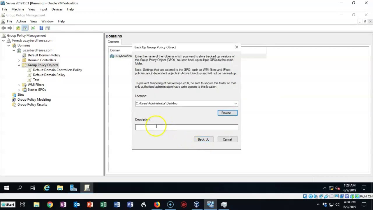This screenshot has width=373, height=210.
Task: Select the Sites tree node
Action: (x=20, y=94)
